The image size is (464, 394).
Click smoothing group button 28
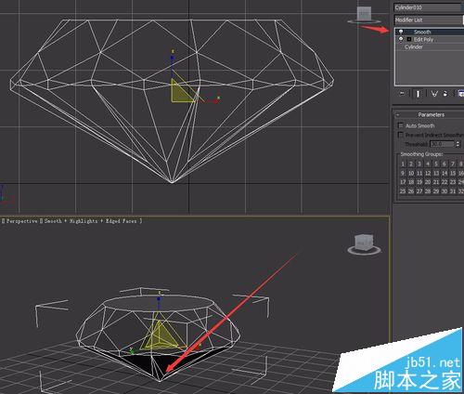[x=428, y=191]
